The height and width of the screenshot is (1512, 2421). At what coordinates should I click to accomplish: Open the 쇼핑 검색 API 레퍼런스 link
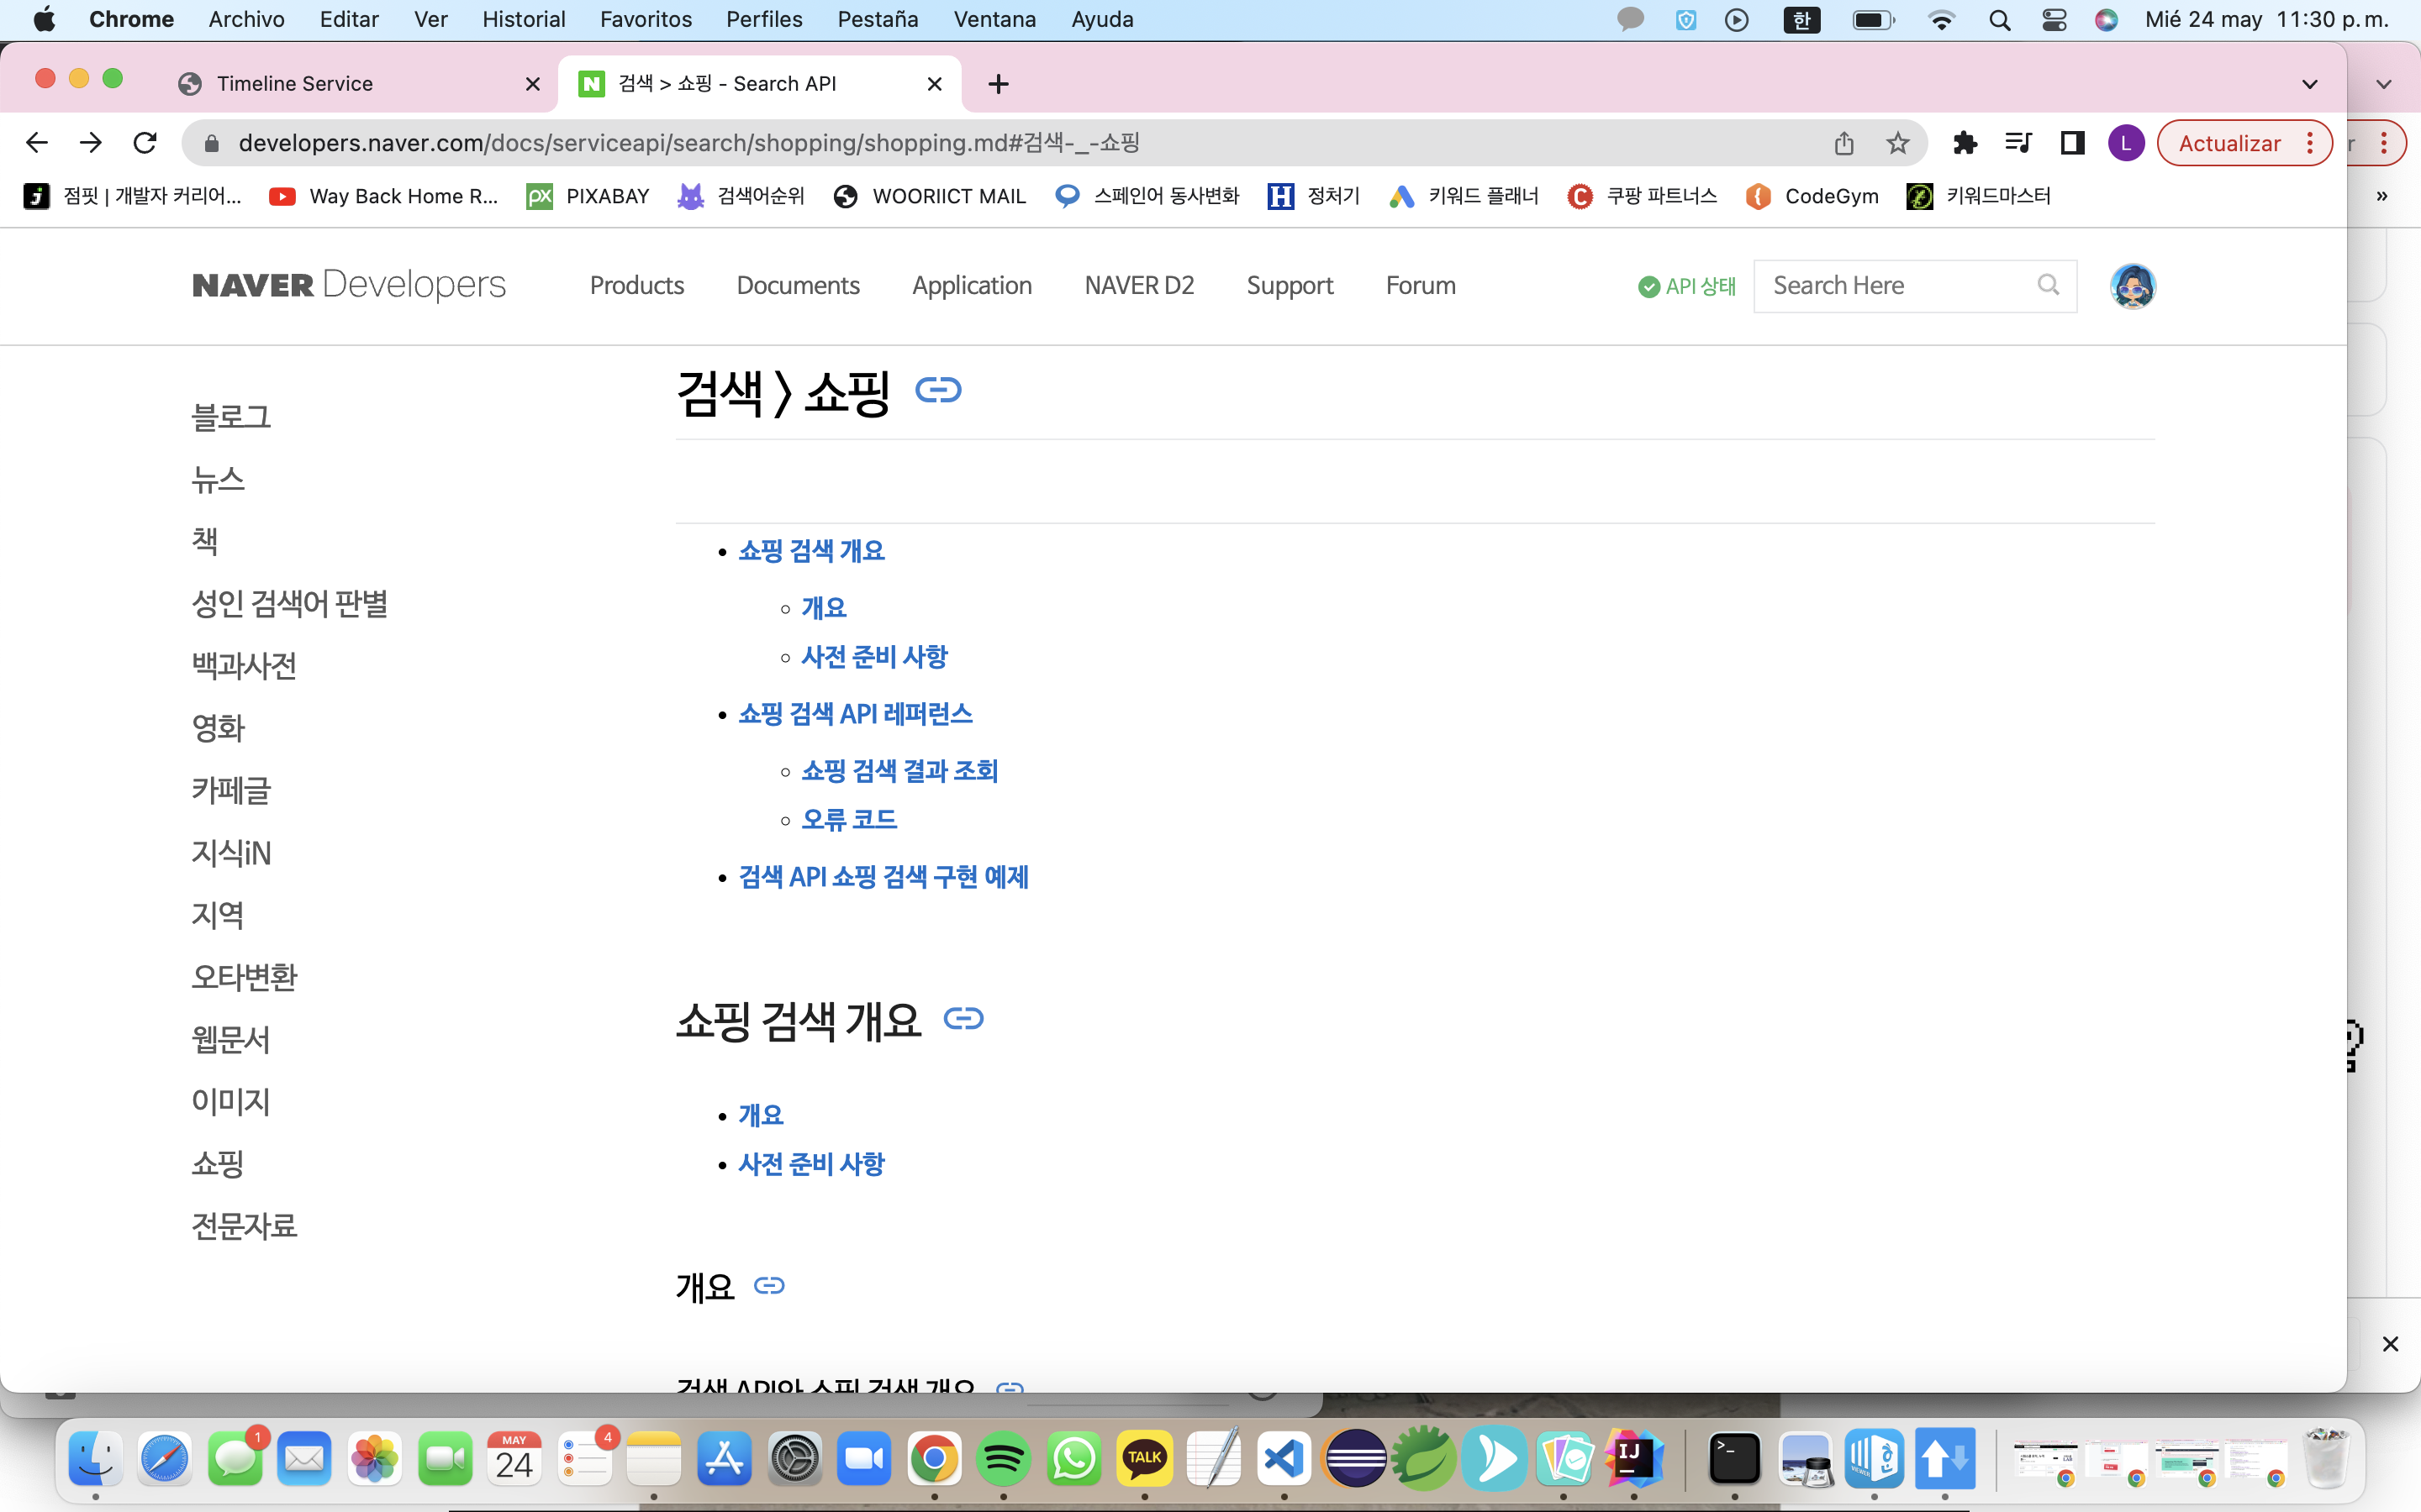[x=856, y=714]
